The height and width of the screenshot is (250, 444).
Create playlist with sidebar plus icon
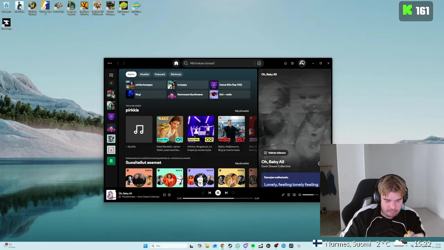111,83
